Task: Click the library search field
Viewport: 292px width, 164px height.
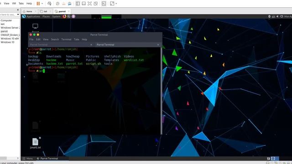Action: pyautogui.click(x=8, y=15)
